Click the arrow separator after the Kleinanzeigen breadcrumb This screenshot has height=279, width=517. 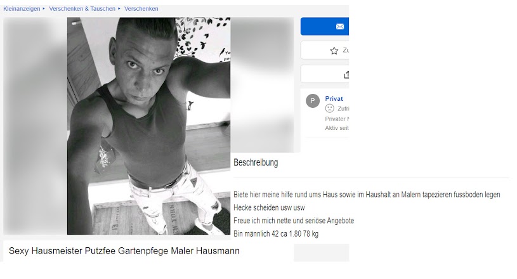44,9
